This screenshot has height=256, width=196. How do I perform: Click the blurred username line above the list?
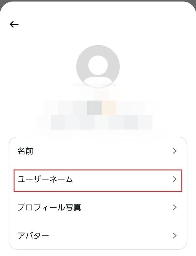[x=95, y=122]
